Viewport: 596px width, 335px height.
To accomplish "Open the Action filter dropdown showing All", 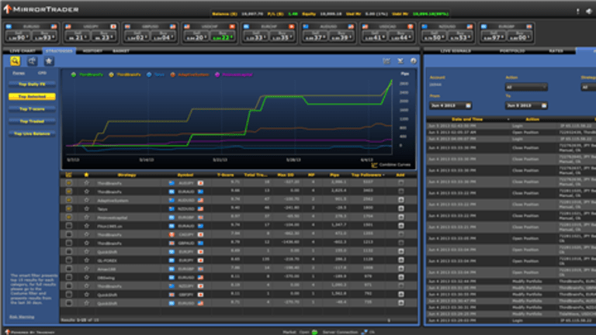I will click(x=526, y=88).
